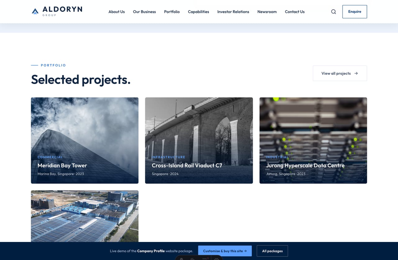Screen dimensions: 398x260
Task: Click the COMMERCIAL category label
Action: click(x=50, y=157)
